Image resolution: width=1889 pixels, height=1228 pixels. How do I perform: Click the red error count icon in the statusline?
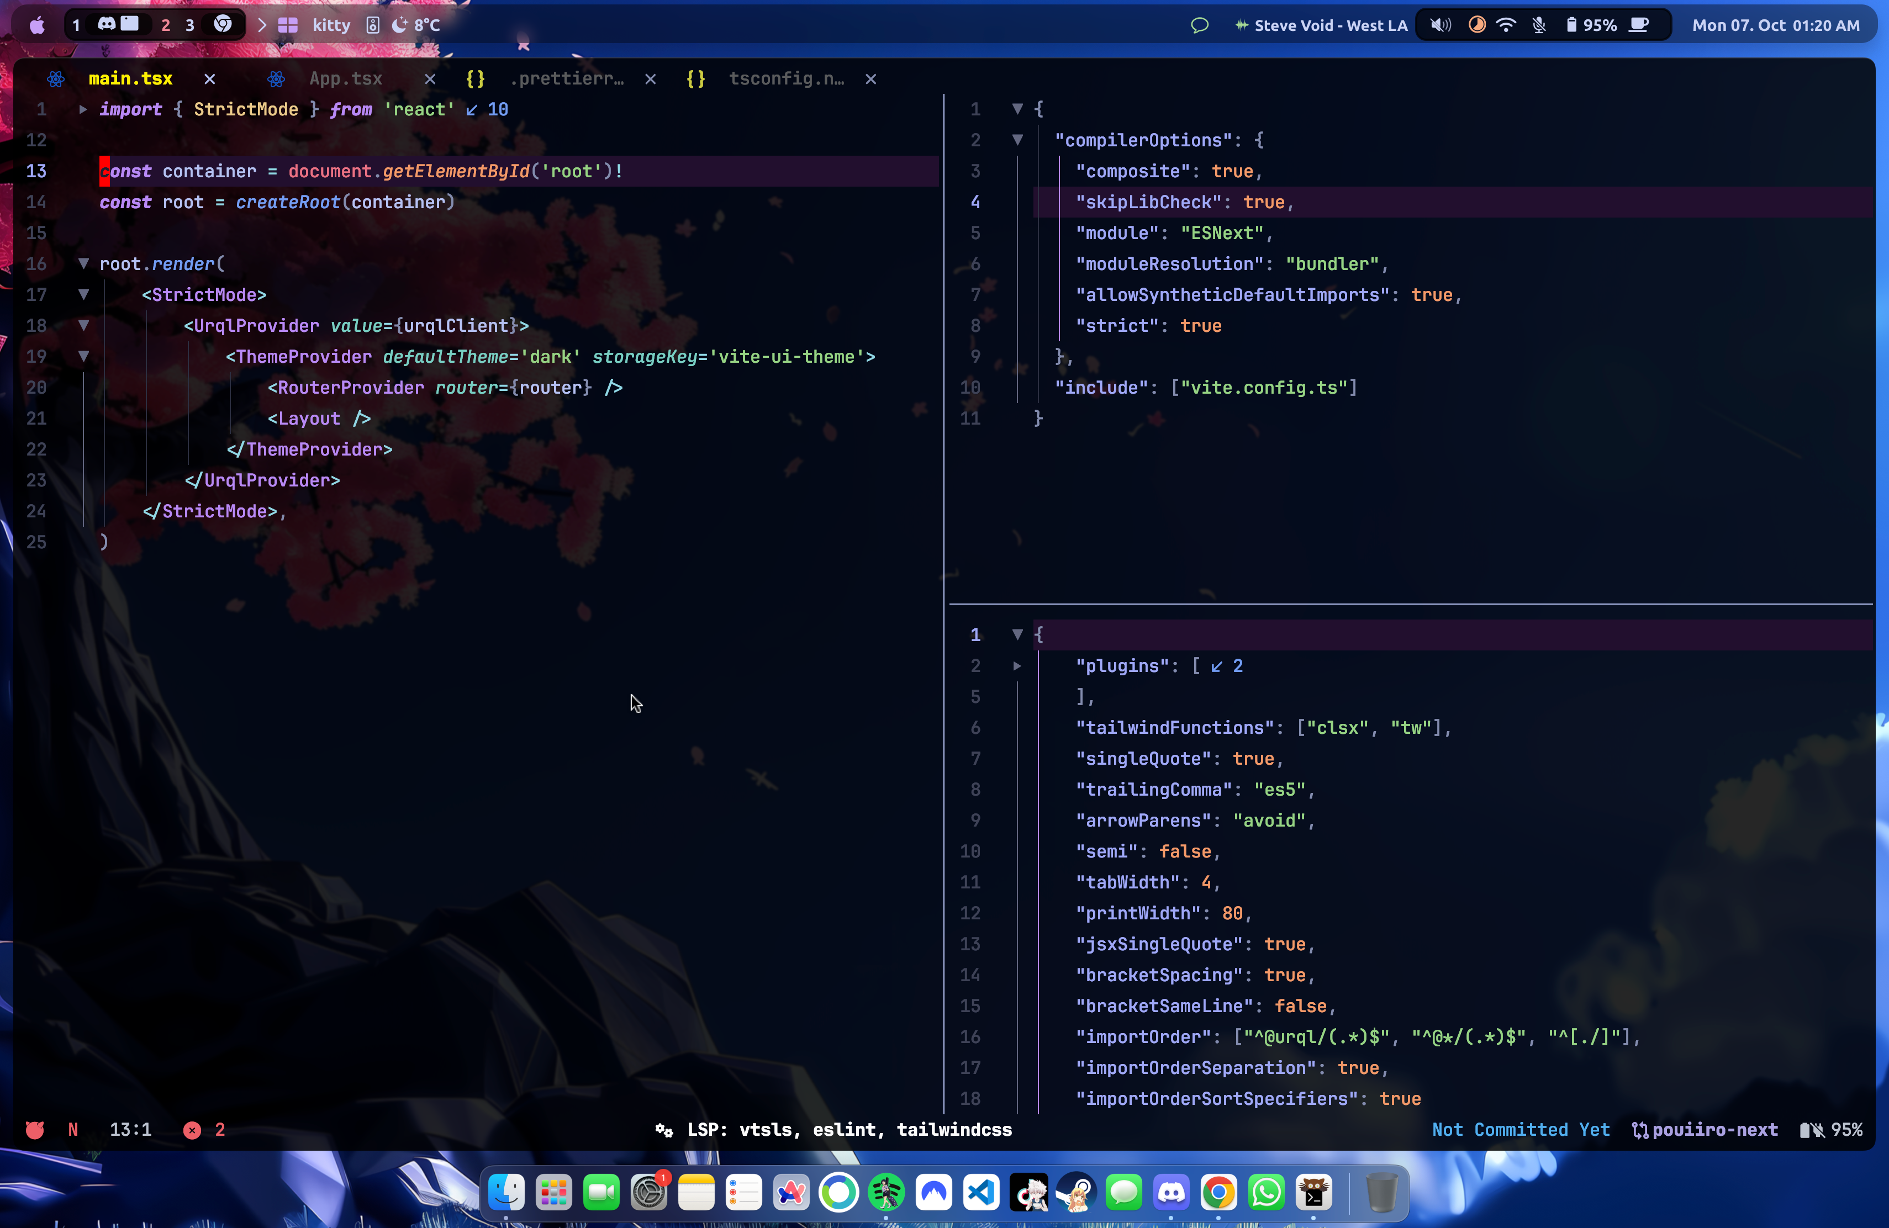tap(192, 1130)
